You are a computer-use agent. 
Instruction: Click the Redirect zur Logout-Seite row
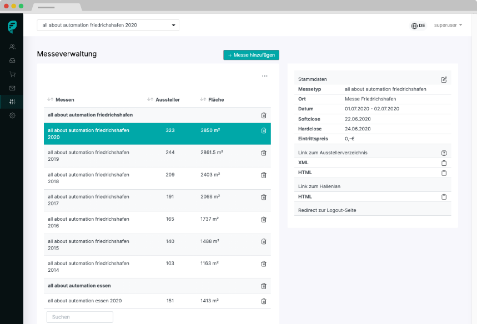tap(373, 210)
